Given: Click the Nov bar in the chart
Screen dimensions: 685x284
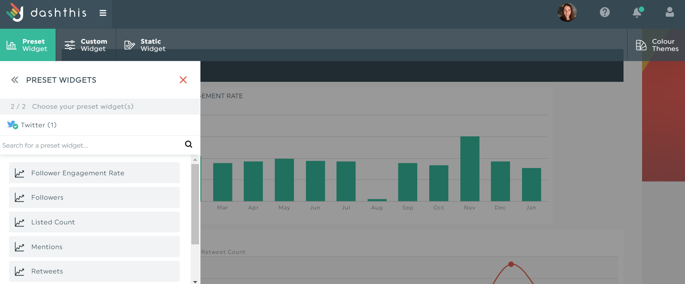Looking at the screenshot, I should (470, 169).
